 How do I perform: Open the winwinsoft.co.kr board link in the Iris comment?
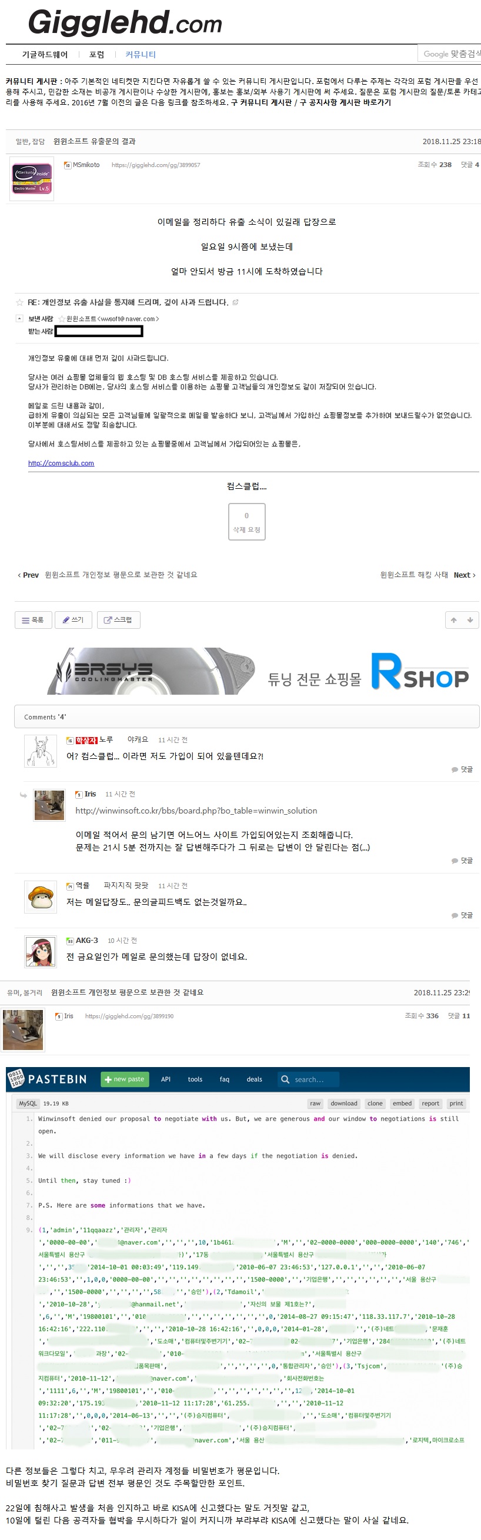[x=196, y=811]
